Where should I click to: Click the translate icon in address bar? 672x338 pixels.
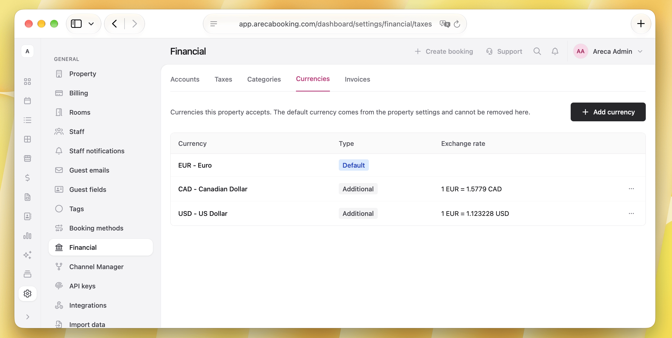(445, 24)
